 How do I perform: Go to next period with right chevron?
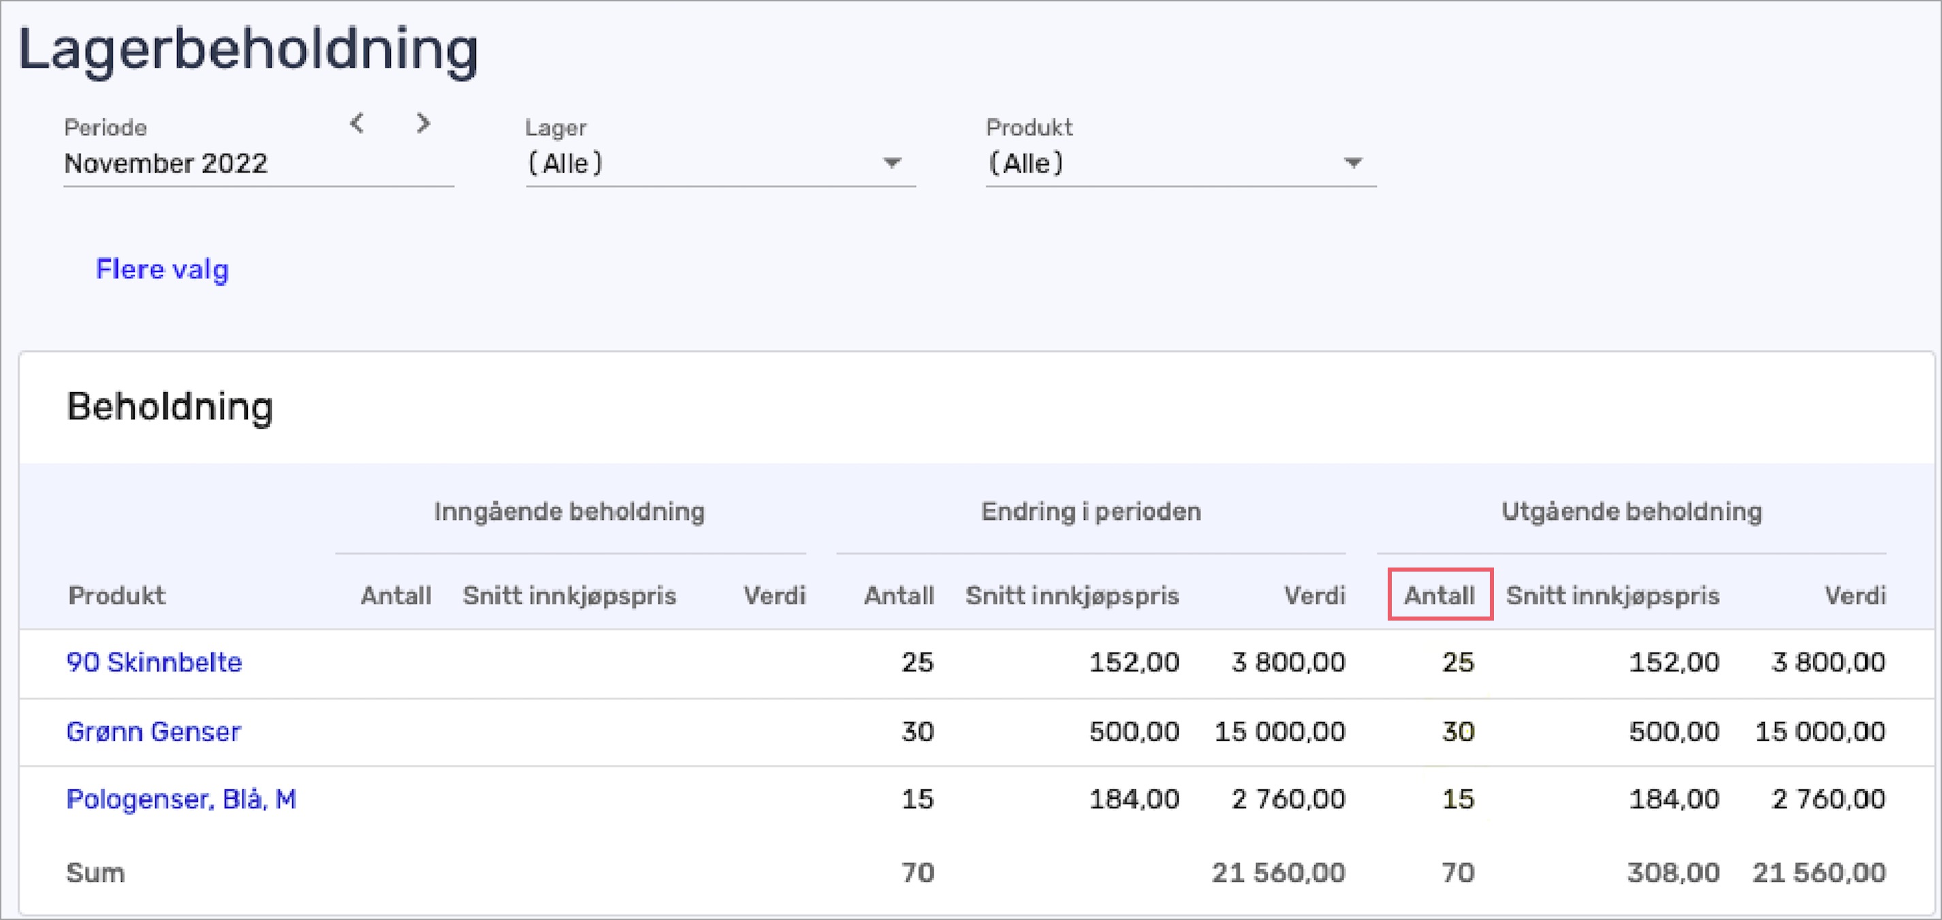[x=424, y=122]
